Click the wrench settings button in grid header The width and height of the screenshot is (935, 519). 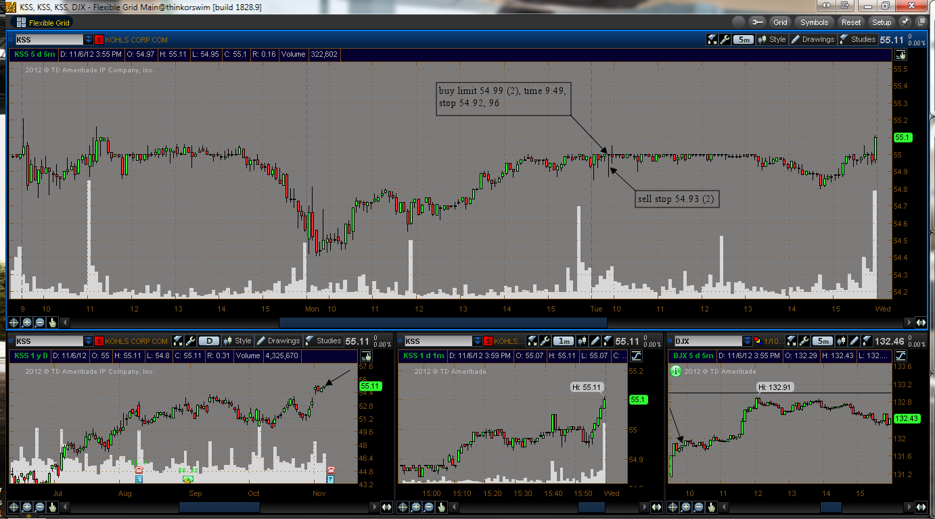click(x=757, y=22)
